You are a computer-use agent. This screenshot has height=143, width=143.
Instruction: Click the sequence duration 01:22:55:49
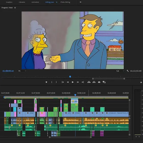(x=136, y=71)
